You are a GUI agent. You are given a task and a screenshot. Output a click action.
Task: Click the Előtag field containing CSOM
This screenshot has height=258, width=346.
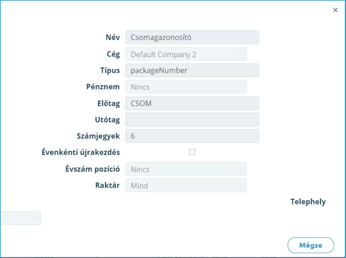192,103
